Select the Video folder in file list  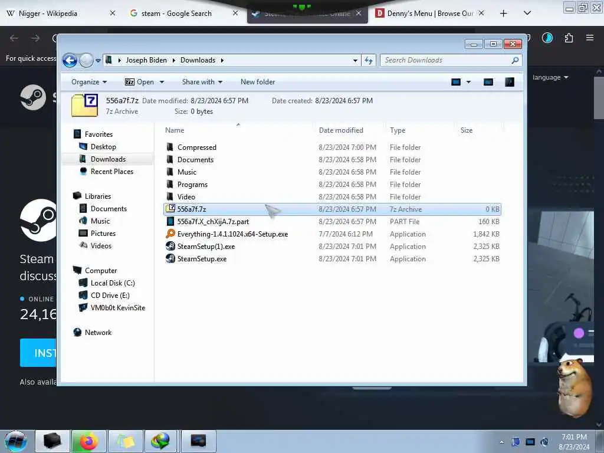[x=186, y=197]
